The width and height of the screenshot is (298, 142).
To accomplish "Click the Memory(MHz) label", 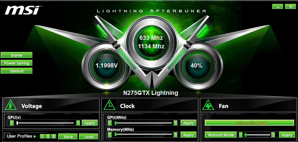I will [120, 130].
